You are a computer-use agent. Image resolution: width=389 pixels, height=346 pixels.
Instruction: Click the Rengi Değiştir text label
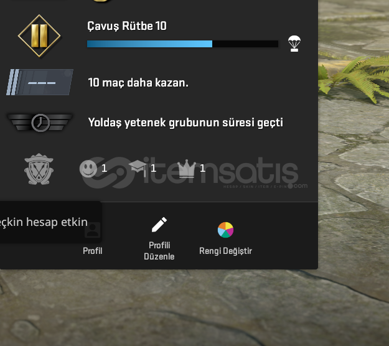tap(225, 251)
